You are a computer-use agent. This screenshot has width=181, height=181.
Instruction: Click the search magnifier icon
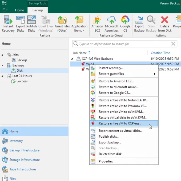76,44
